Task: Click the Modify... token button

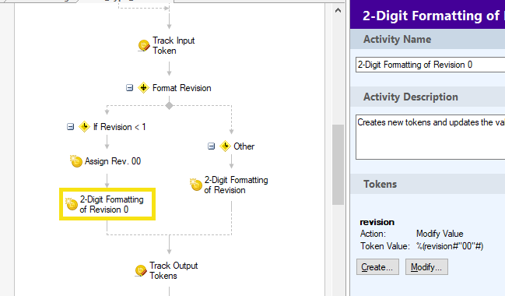Action: tap(426, 267)
